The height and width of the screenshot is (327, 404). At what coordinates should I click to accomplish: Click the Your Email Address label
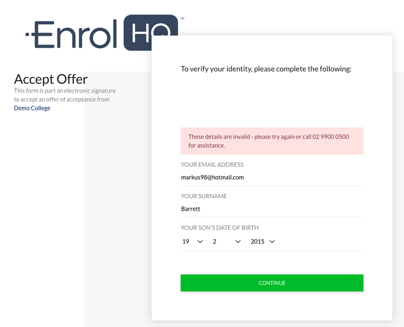(212, 165)
